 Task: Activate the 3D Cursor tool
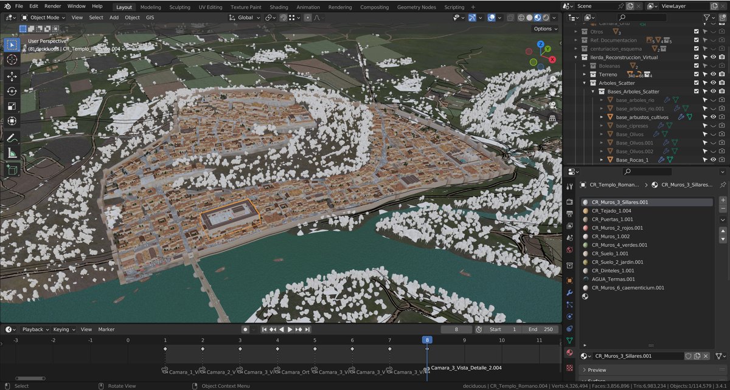pyautogui.click(x=12, y=60)
